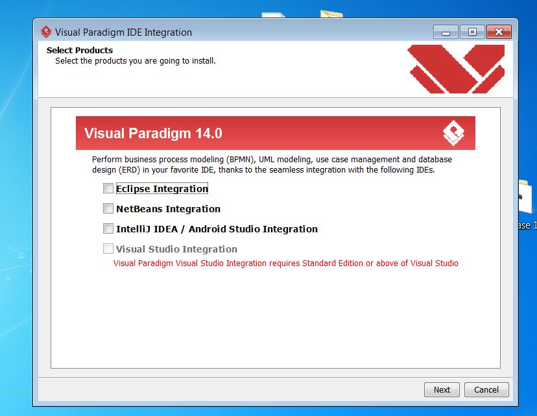Check the Eclipse Integration checkbox
The image size is (537, 416).
(108, 188)
